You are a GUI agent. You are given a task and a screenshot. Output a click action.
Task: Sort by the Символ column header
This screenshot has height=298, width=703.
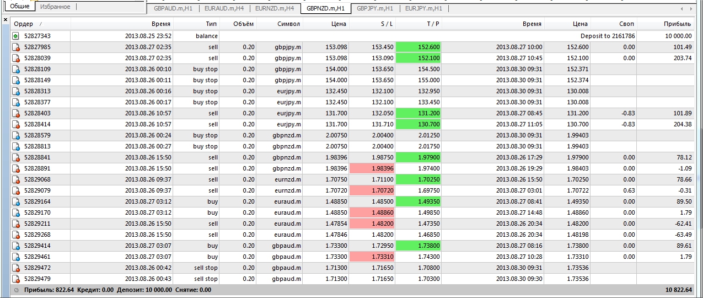(x=280, y=24)
